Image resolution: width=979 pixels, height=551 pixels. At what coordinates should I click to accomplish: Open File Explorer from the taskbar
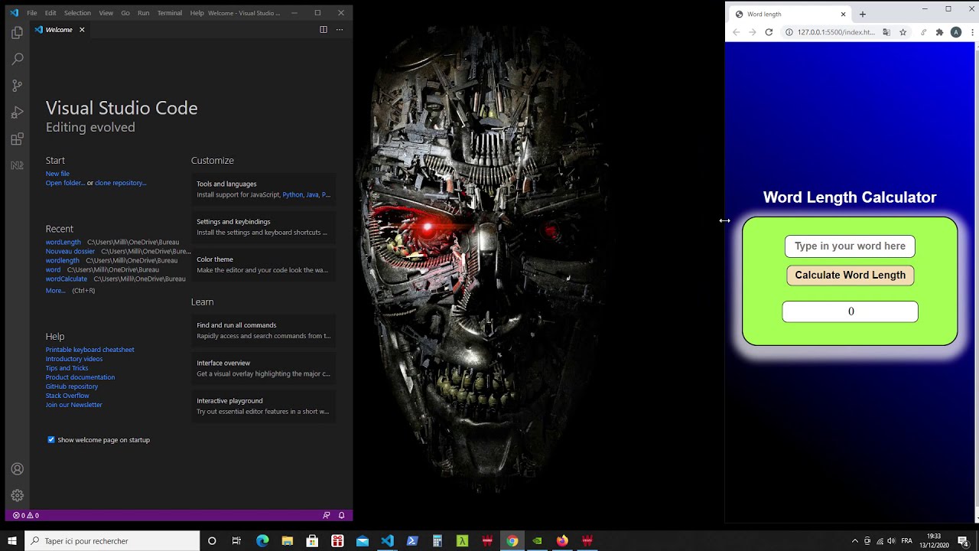(x=288, y=541)
